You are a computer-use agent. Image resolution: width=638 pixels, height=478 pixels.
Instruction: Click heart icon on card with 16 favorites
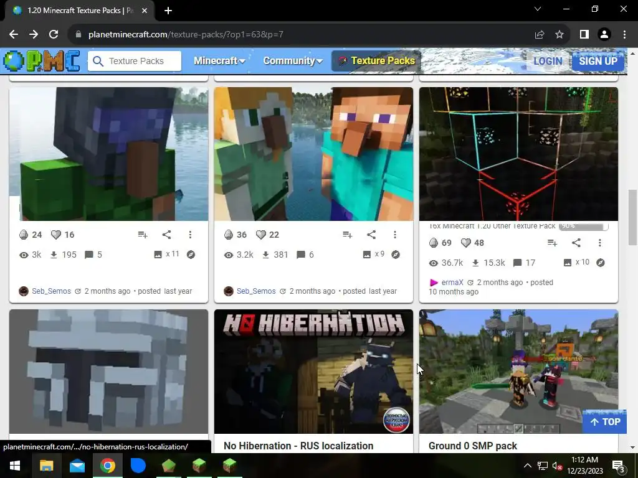pos(55,235)
